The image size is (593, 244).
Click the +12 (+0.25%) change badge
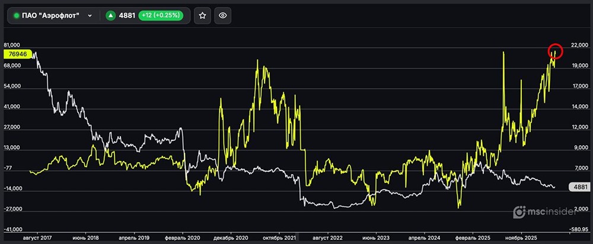tap(161, 15)
